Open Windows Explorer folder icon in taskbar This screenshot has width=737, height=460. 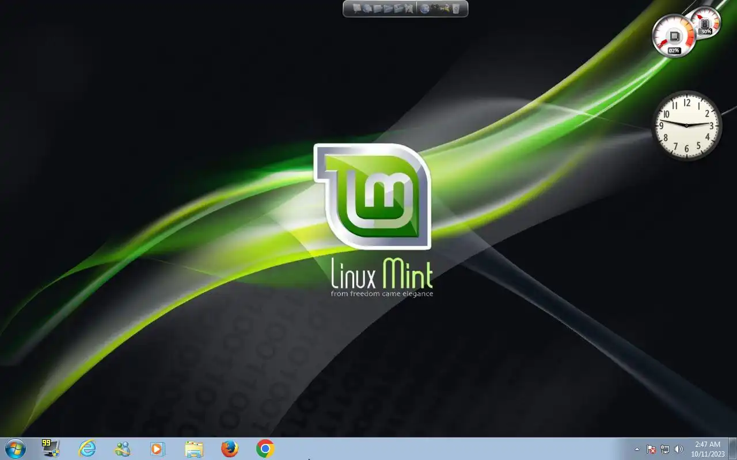tap(194, 449)
